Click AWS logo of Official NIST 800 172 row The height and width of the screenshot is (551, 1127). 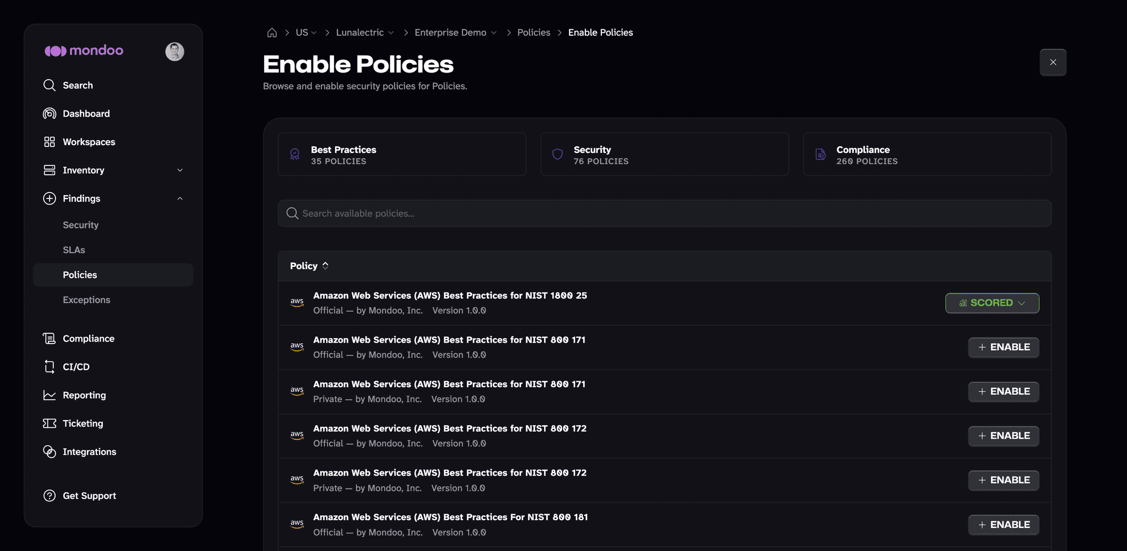[x=297, y=436]
